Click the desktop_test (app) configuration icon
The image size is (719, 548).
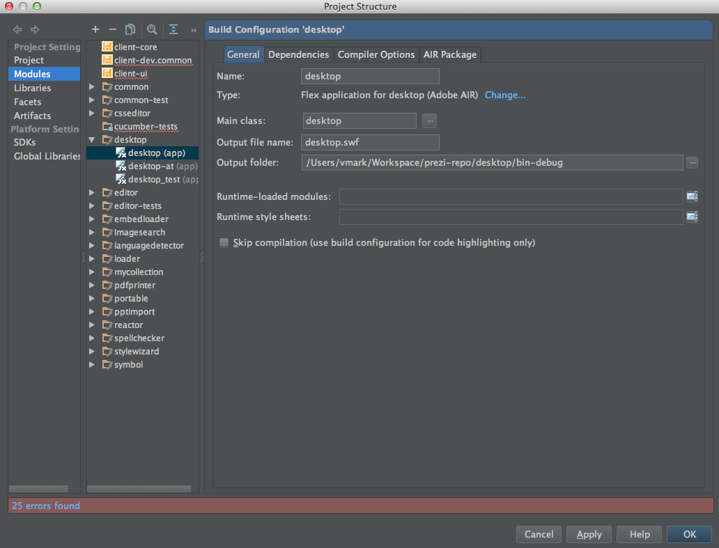121,179
